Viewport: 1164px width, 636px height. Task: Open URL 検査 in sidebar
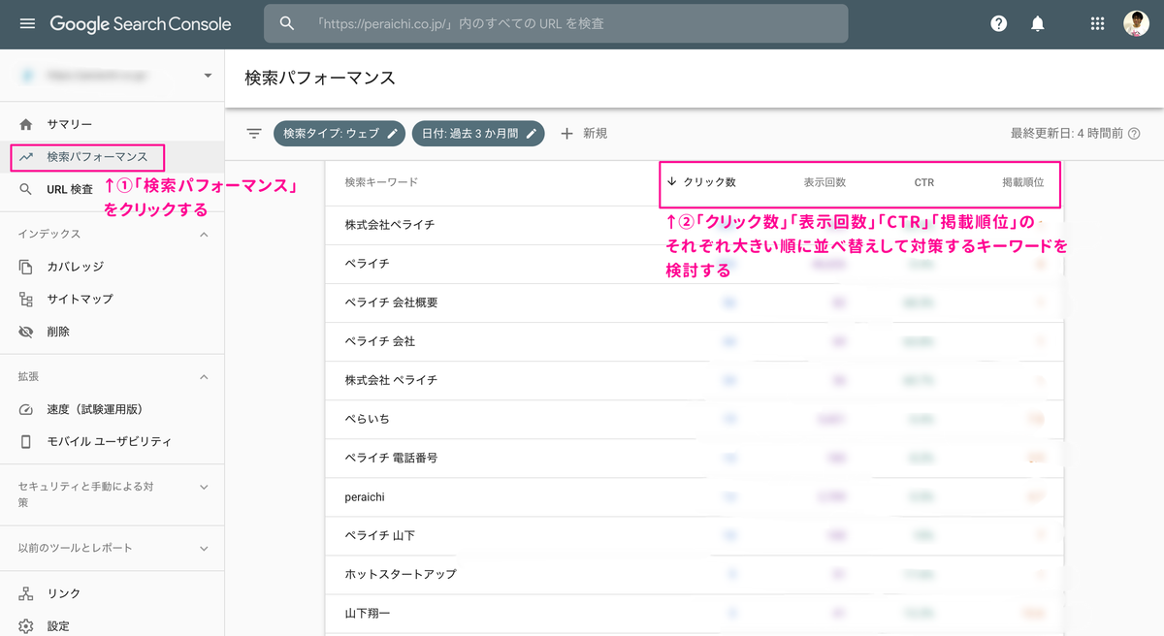(x=112, y=189)
